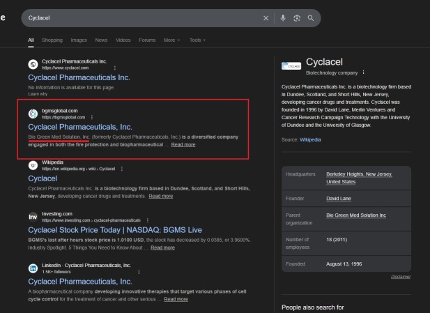Open the Wikipedia result's three-dot menu

click(122, 169)
